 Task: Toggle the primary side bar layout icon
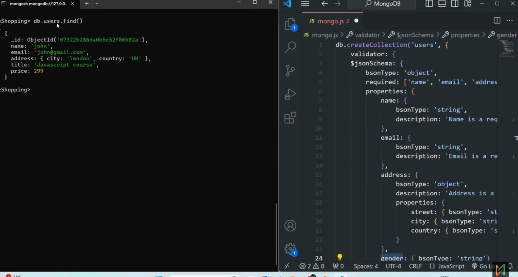point(429,4)
